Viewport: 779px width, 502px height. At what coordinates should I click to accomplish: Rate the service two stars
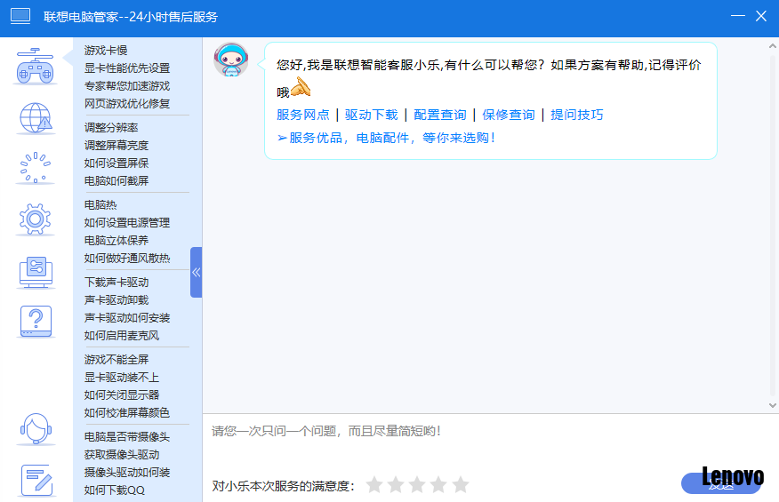coord(396,484)
